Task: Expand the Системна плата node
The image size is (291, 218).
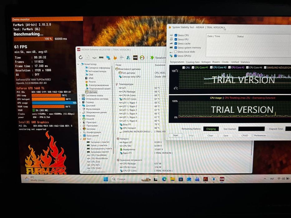Action: tap(80, 96)
